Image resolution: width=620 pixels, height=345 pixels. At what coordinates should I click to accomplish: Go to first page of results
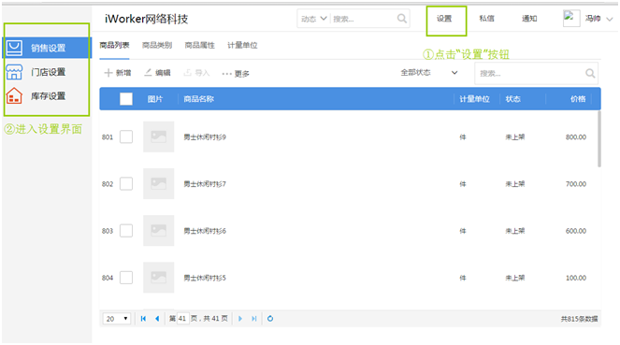click(143, 319)
